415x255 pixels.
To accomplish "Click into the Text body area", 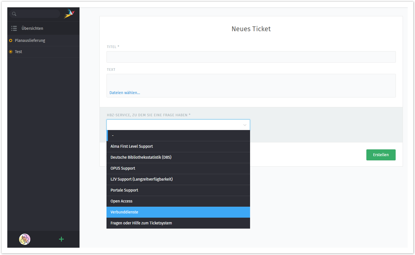I will click(251, 82).
